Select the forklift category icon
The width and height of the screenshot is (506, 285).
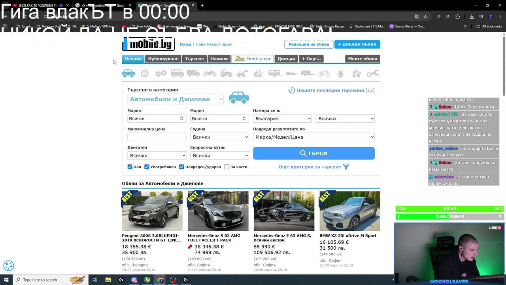259,73
